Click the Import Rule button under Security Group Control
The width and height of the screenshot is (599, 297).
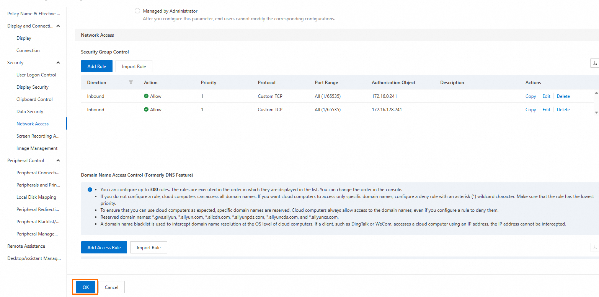[x=134, y=66]
